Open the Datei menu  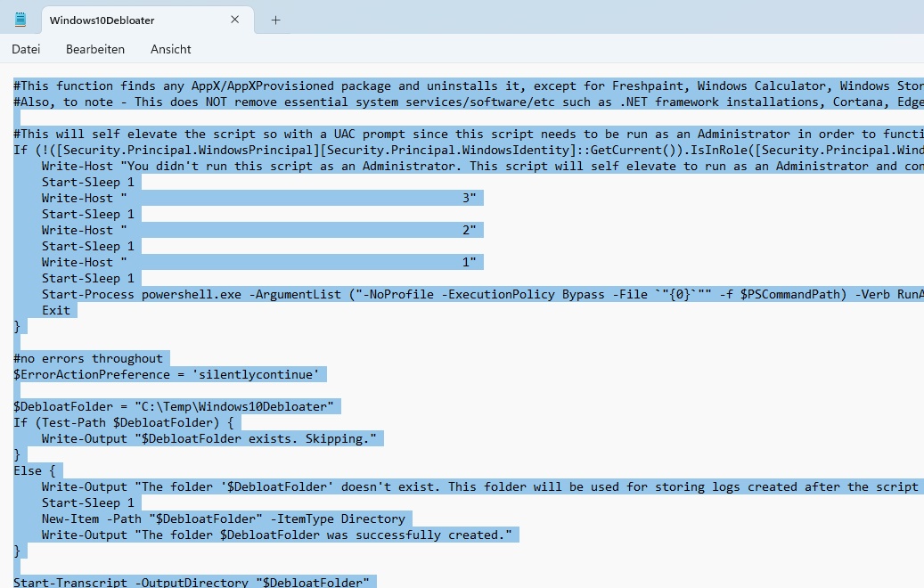(26, 49)
